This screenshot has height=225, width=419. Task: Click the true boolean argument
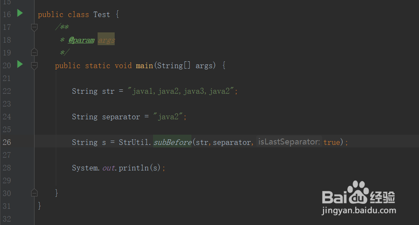[x=331, y=142]
